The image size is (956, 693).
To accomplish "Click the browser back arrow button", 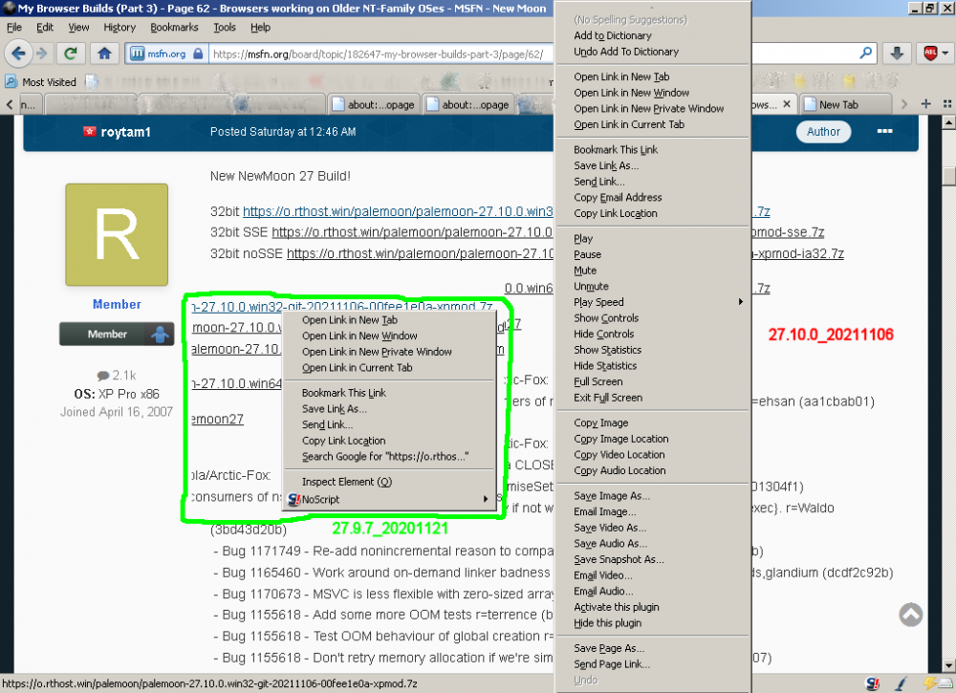I will (x=18, y=54).
